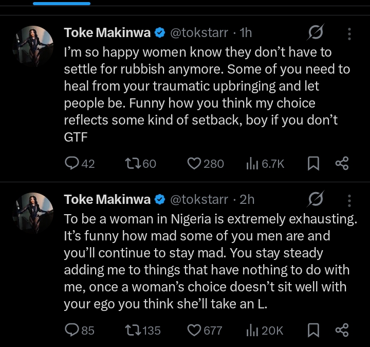Reply to the 'settle for rubbish' tweet
Image resolution: width=370 pixels, height=347 pixels.
(72, 164)
